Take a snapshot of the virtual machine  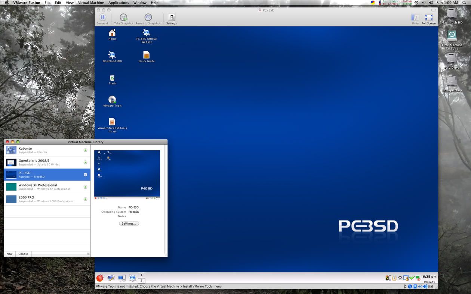pos(123,19)
